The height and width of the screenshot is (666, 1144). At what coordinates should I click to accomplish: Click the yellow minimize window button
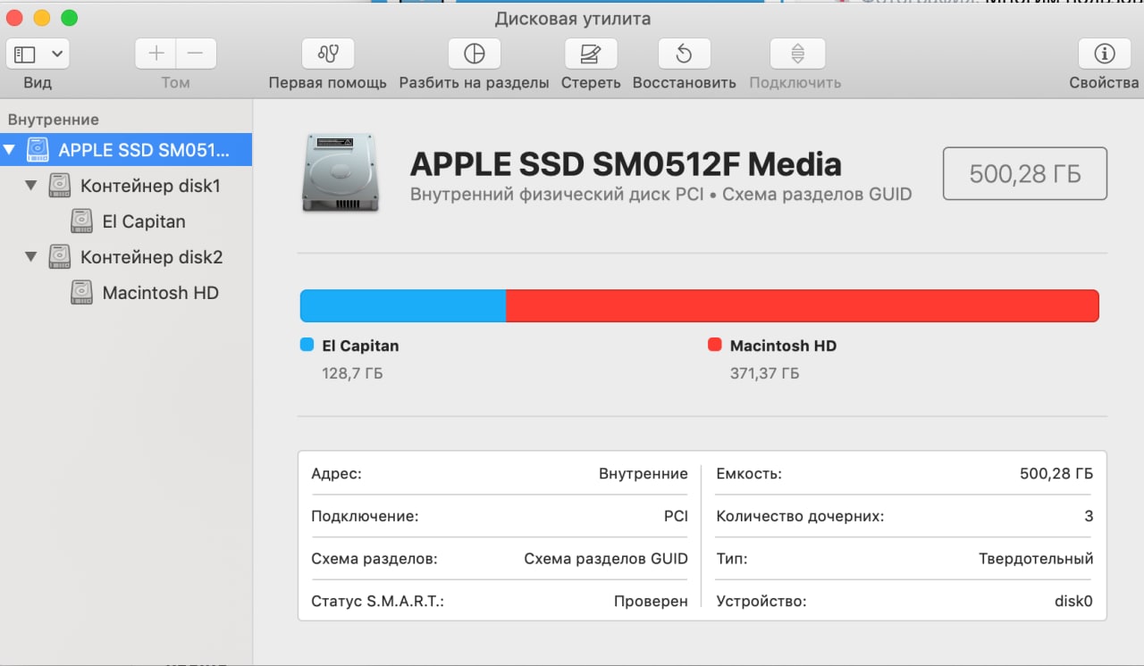point(41,18)
